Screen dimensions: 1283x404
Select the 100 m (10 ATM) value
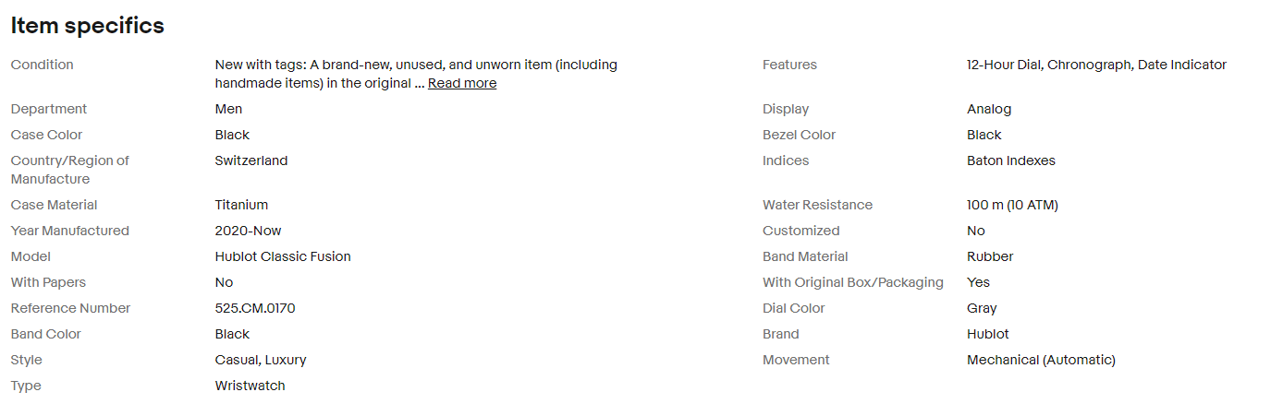click(x=1012, y=205)
